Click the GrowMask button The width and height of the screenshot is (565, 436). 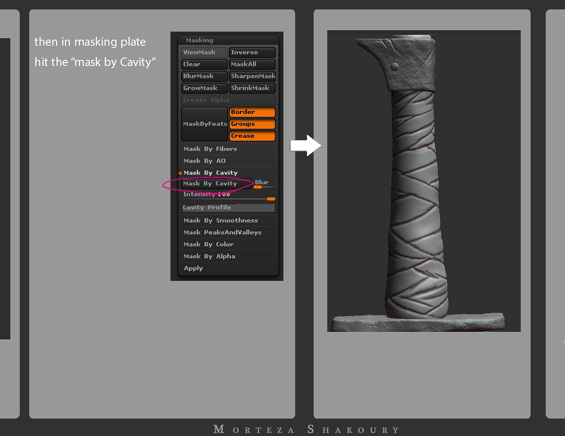pyautogui.click(x=204, y=88)
